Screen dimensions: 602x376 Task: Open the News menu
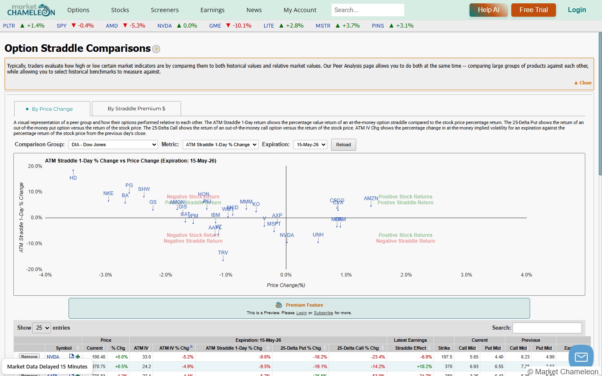coord(254,10)
